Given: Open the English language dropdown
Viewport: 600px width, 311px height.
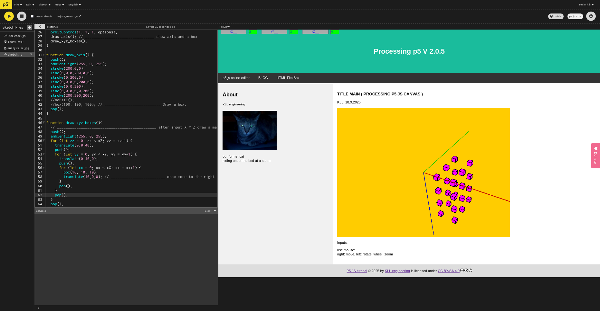Looking at the screenshot, I should pyautogui.click(x=74, y=4).
